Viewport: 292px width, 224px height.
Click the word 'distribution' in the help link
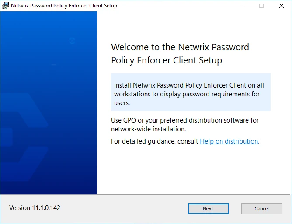tap(241, 141)
